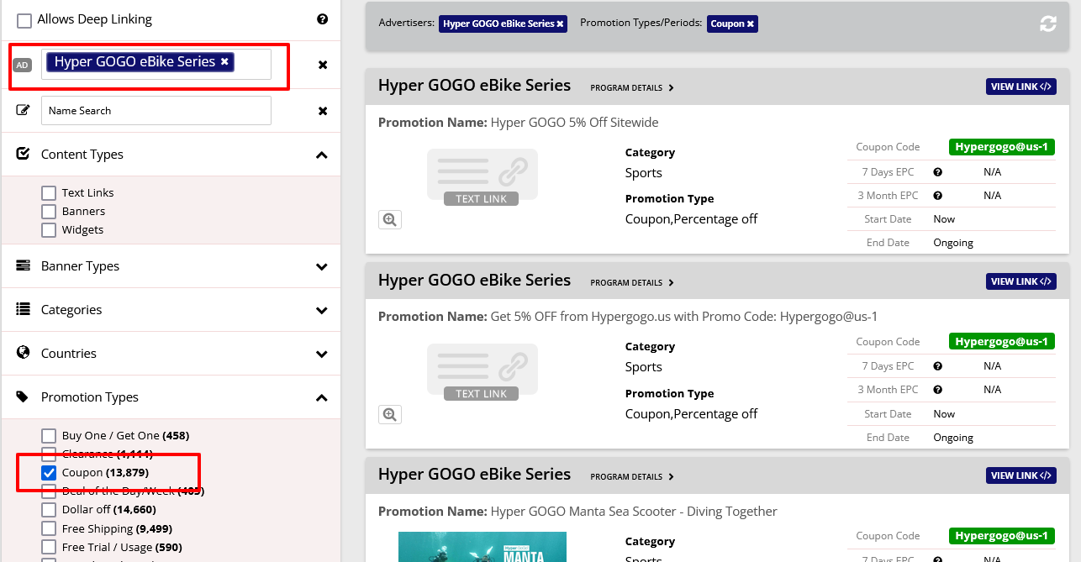1081x562 pixels.
Task: Expand the Categories filter section
Action: pos(321,310)
